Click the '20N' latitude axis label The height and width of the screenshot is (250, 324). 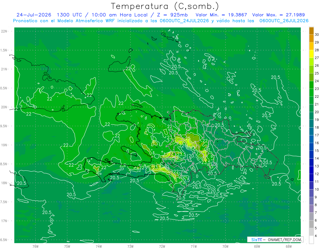click(4, 107)
